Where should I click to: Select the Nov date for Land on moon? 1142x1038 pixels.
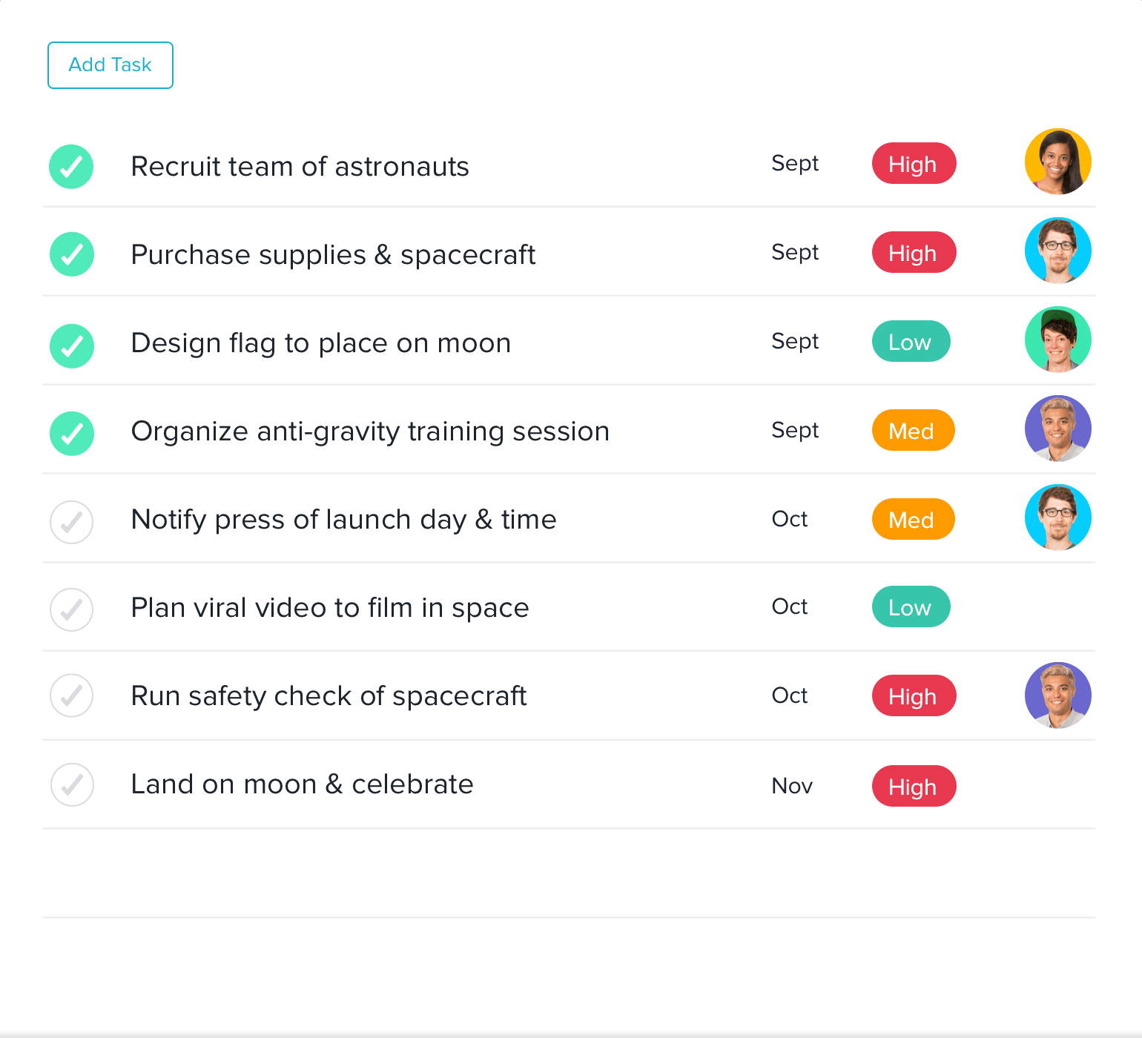pyautogui.click(x=792, y=786)
